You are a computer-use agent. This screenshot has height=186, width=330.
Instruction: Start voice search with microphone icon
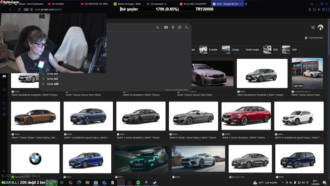pos(173,27)
